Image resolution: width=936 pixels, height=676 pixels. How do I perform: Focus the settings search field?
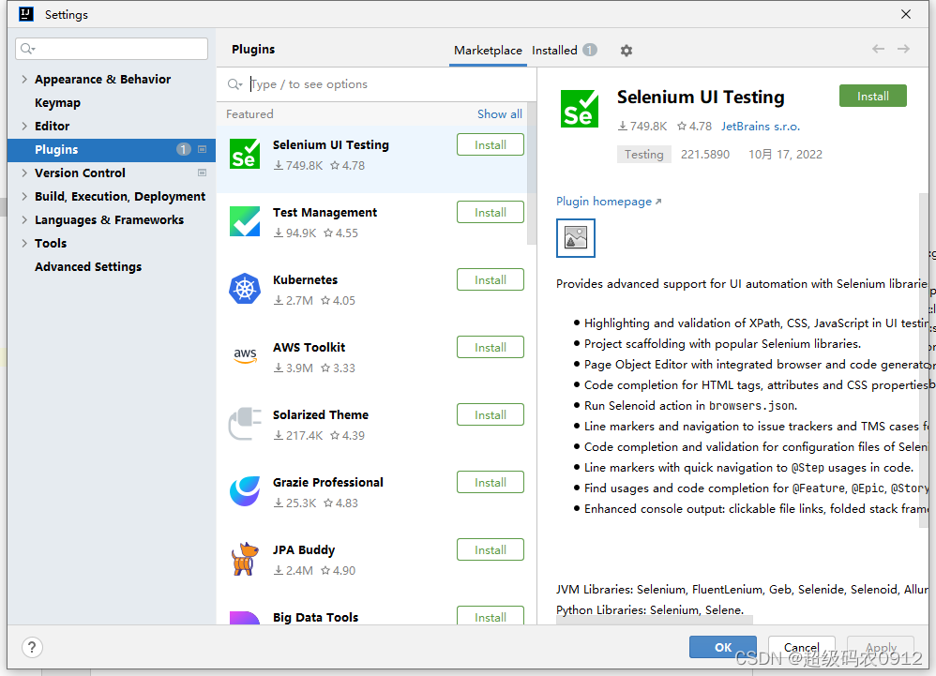[112, 49]
